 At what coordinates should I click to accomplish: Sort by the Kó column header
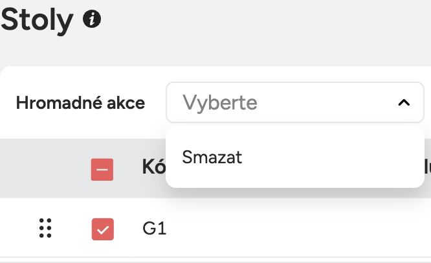pos(153,168)
